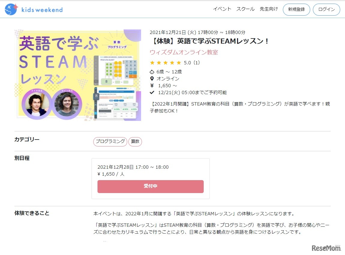This screenshot has height=255, width=345.
Task: Click the 別日程 section heading
Action: 22,158
